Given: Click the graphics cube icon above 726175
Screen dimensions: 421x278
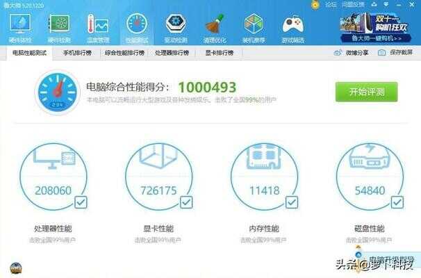Looking at the screenshot, I should pos(158,156).
